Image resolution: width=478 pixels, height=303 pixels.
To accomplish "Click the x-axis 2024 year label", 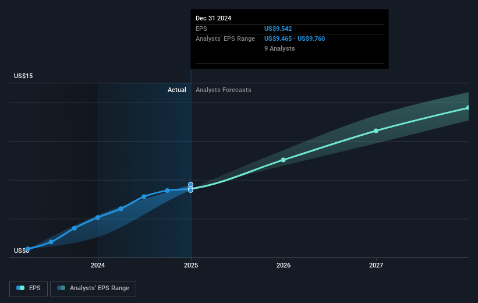I will click(98, 265).
